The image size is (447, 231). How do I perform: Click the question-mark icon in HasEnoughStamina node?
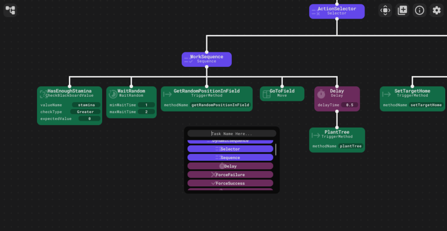tap(43, 94)
